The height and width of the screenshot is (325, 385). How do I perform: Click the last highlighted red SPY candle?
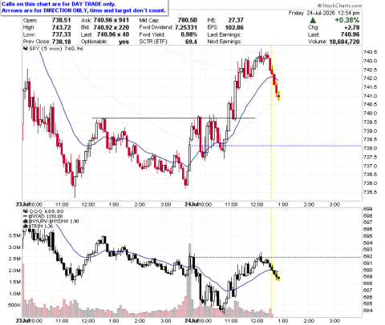click(279, 96)
